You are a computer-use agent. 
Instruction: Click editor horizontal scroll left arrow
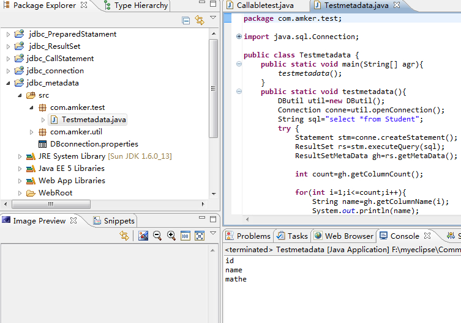click(247, 219)
